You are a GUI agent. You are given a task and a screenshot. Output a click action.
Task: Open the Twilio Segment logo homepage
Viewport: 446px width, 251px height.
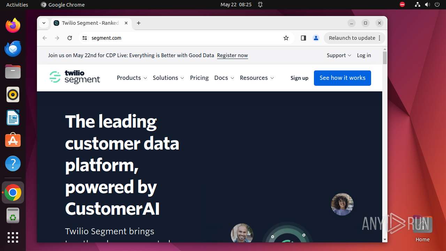[x=75, y=77]
